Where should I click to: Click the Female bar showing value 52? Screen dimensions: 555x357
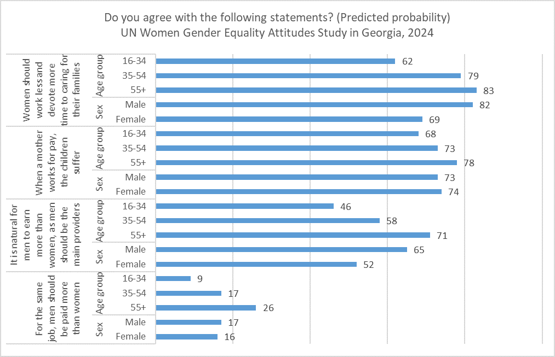click(x=256, y=264)
